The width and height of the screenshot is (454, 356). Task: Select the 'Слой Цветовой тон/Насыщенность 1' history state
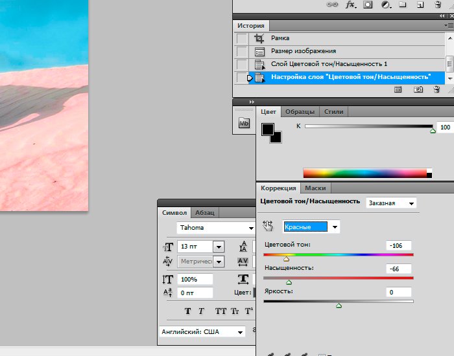[x=329, y=65]
